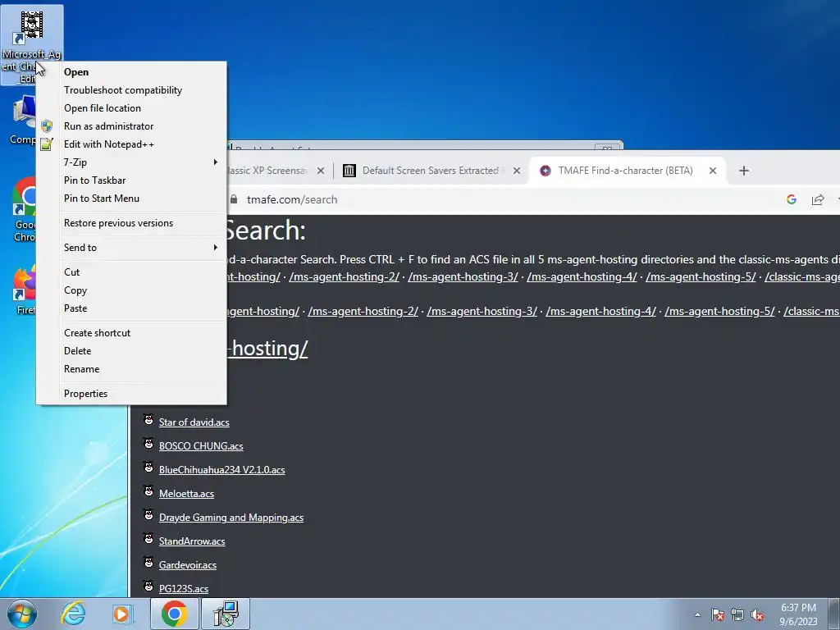Click the Default Screen Savers tab favicon
Screen dimensions: 840x630
349,171
